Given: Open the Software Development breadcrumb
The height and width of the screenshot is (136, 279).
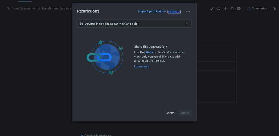Looking at the screenshot, I should pyautogui.click(x=22, y=8).
